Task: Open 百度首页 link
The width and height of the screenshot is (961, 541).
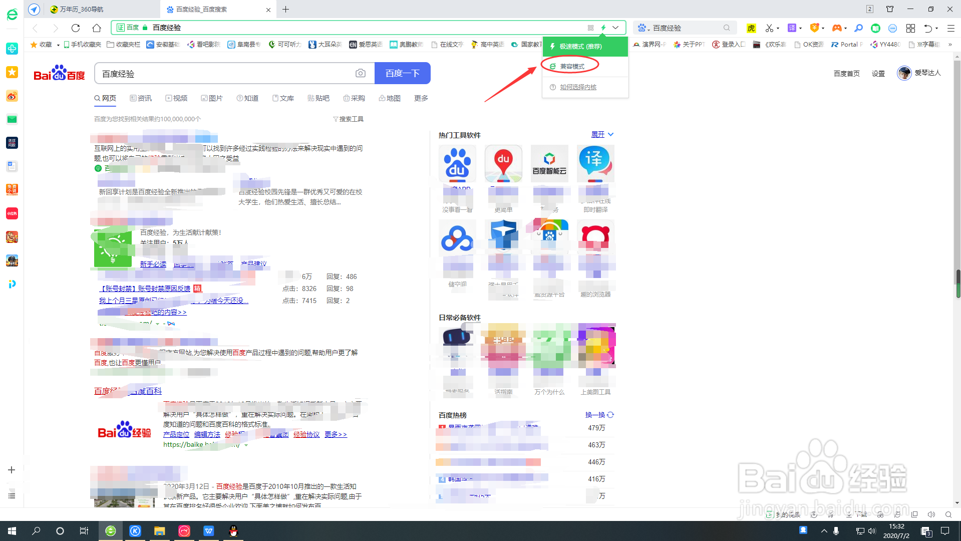Action: click(847, 74)
